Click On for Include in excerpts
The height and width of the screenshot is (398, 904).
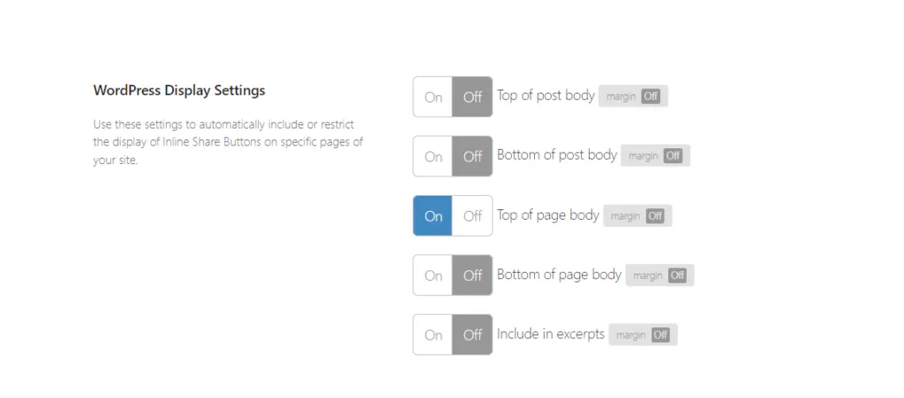click(433, 335)
